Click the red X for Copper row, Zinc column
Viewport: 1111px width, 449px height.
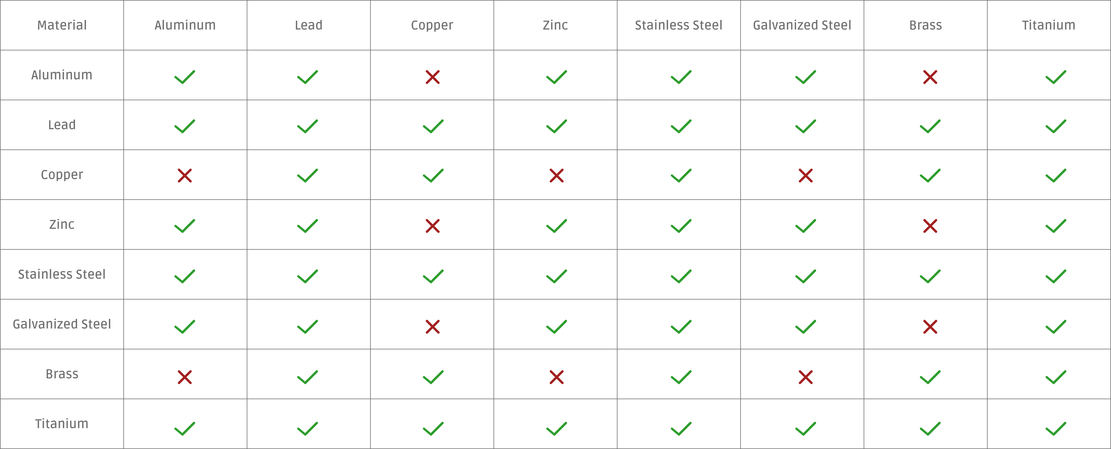(556, 176)
